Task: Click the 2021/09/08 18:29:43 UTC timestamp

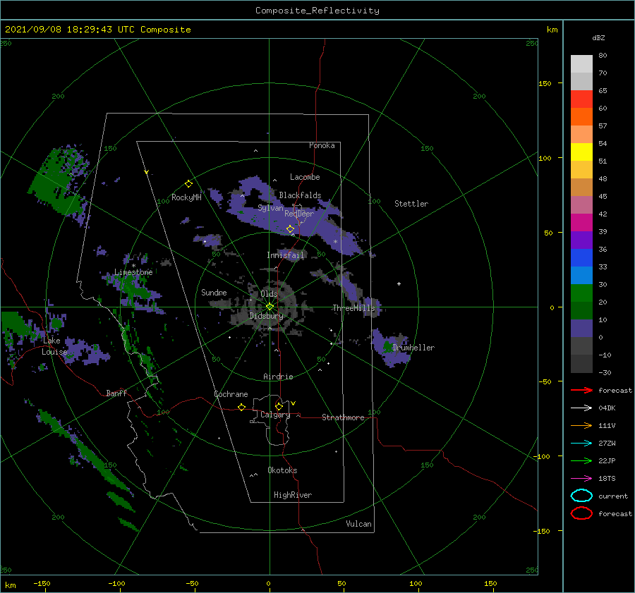Action: (97, 30)
